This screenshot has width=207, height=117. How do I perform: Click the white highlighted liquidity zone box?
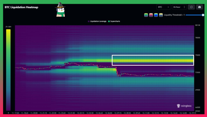pyautogui.click(x=153, y=60)
